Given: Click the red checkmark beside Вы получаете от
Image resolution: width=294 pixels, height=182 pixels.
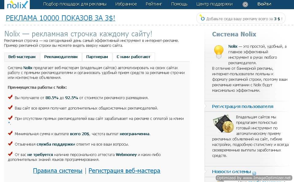Looking at the screenshot, I should click(10, 97).
